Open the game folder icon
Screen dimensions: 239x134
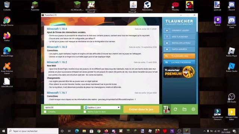click(184, 109)
